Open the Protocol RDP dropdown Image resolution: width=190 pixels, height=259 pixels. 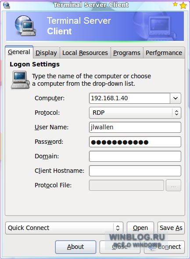pyautogui.click(x=135, y=113)
